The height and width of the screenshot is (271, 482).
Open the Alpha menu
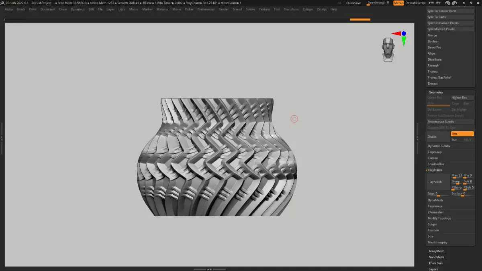click(9, 9)
